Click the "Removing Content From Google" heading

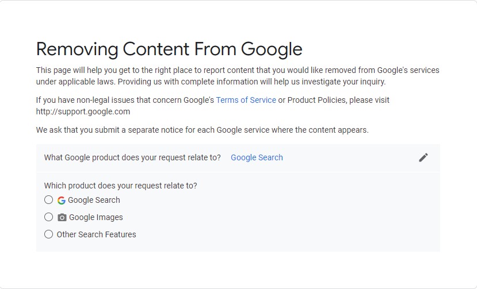[169, 49]
